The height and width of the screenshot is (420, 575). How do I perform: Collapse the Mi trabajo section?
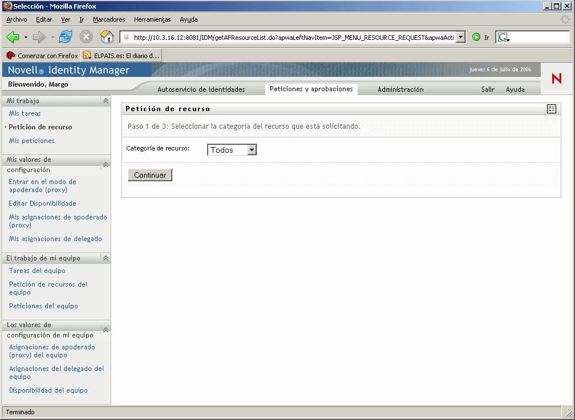[106, 101]
